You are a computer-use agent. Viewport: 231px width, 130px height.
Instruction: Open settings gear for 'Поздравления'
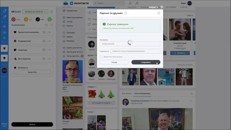[44, 41]
